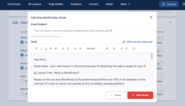This screenshot has width=185, height=106.
Task: Insert a numbered list
Action: [63, 49]
